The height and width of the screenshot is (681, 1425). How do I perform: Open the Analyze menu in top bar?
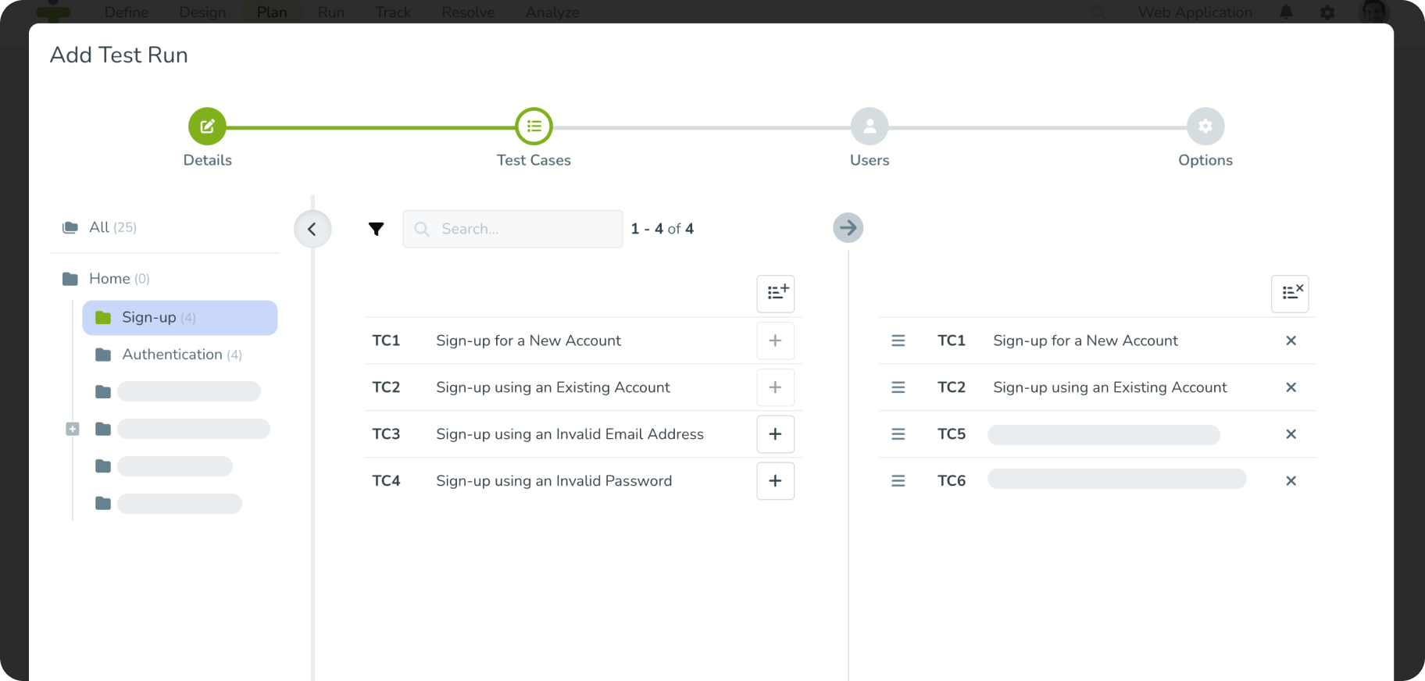(552, 12)
